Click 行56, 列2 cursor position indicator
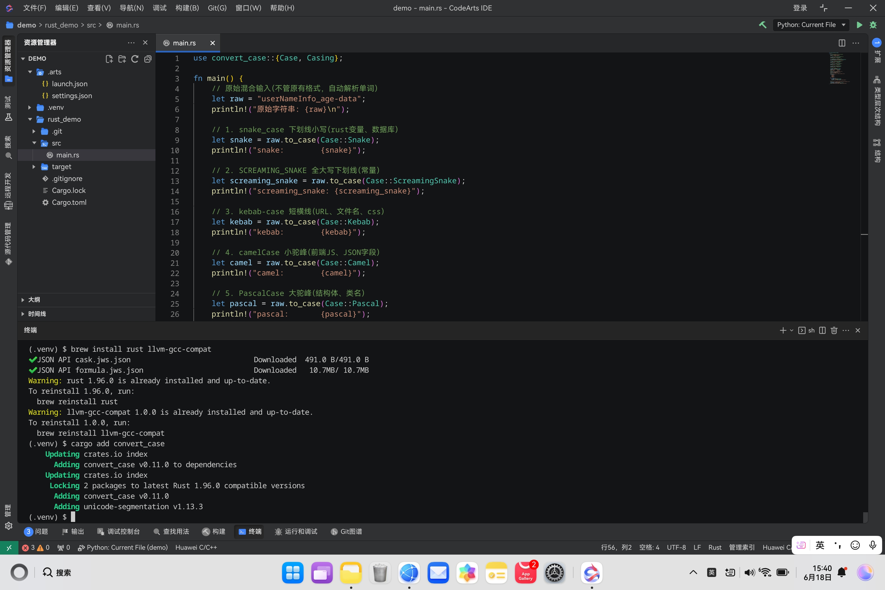 616,547
